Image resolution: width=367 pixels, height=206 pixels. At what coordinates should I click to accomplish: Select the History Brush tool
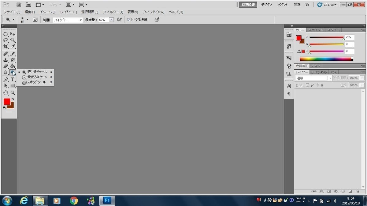pyautogui.click(x=13, y=60)
